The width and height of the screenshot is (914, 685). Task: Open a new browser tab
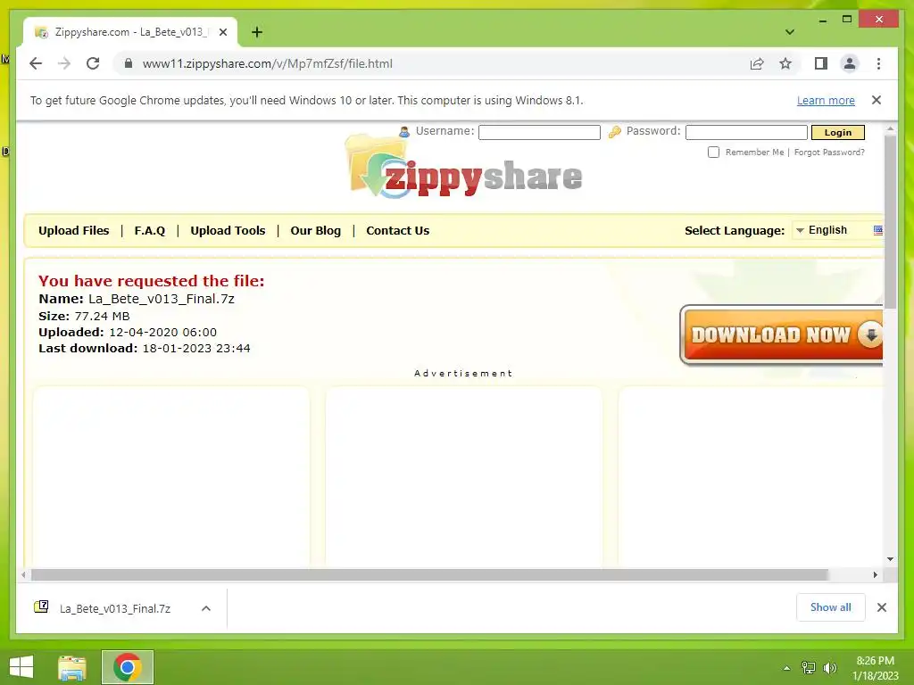(256, 32)
